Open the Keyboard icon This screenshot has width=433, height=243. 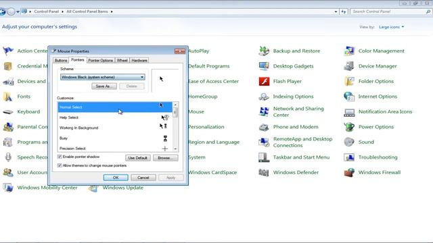click(x=8, y=111)
